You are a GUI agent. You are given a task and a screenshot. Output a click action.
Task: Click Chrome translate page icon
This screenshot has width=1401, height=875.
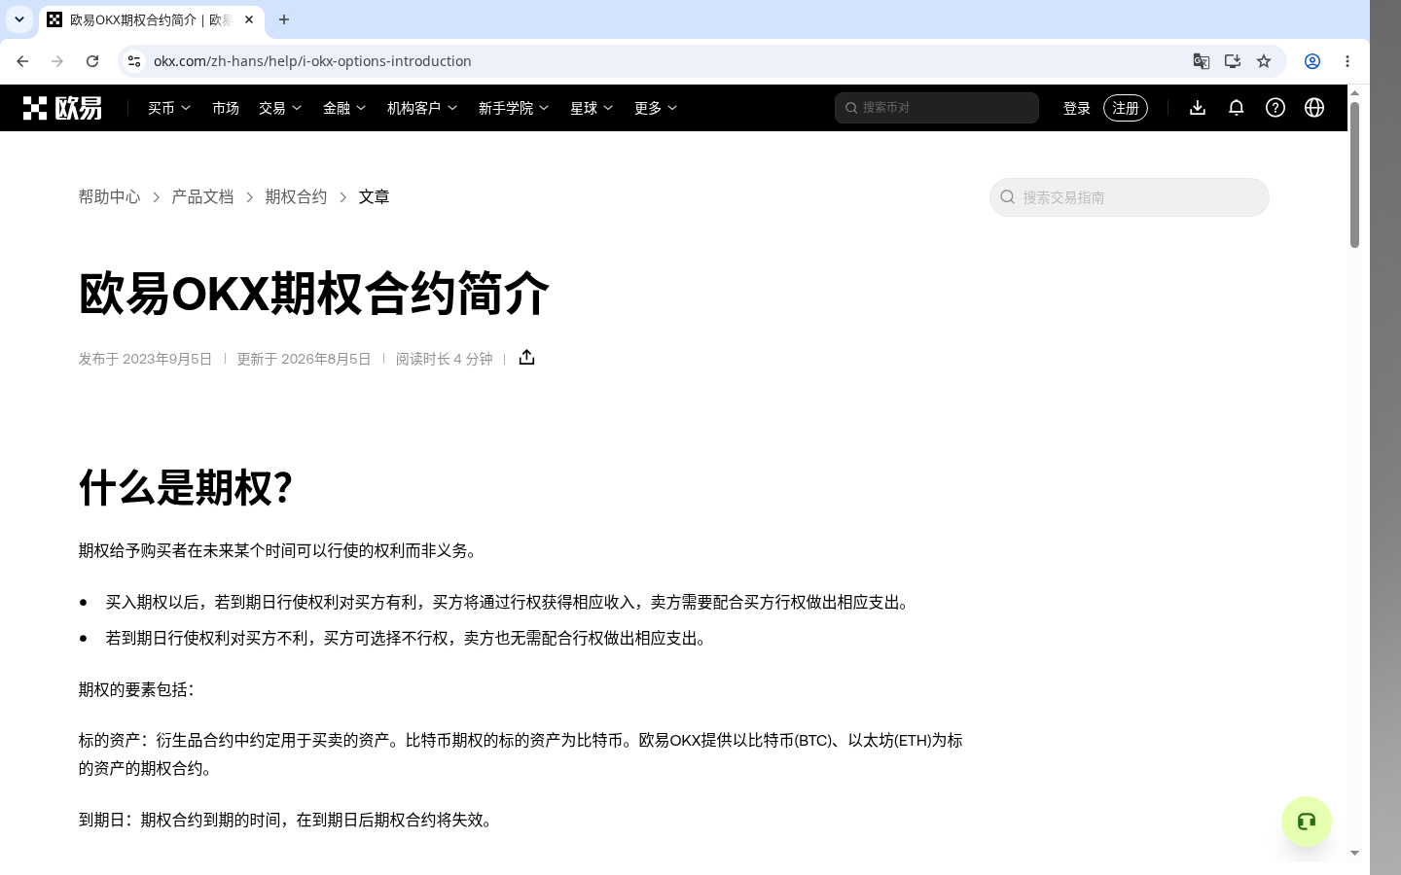pyautogui.click(x=1202, y=61)
